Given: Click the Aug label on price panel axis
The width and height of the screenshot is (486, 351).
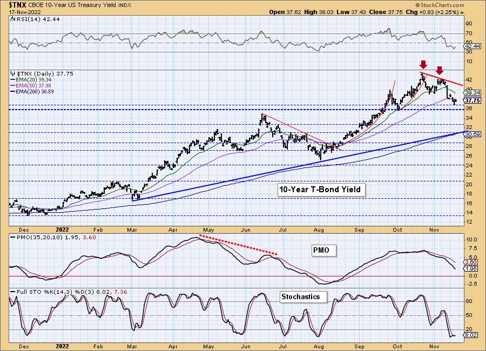Looking at the screenshot, I should 319,230.
